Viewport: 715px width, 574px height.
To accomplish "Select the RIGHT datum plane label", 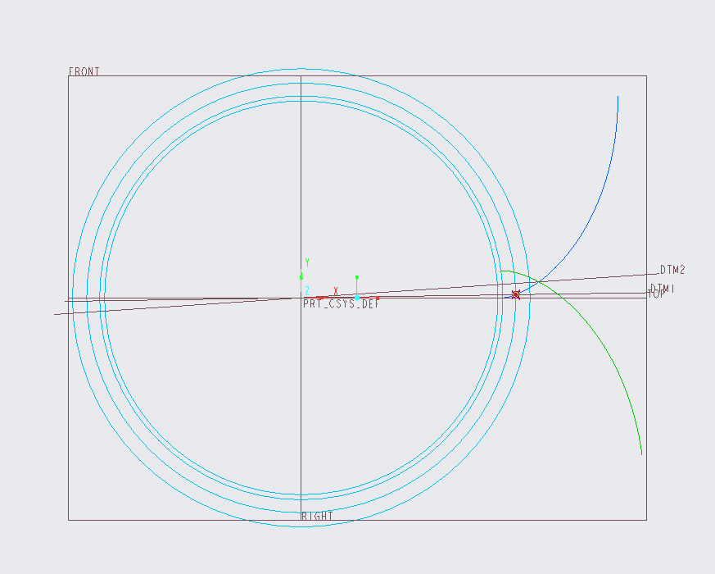I will [318, 516].
